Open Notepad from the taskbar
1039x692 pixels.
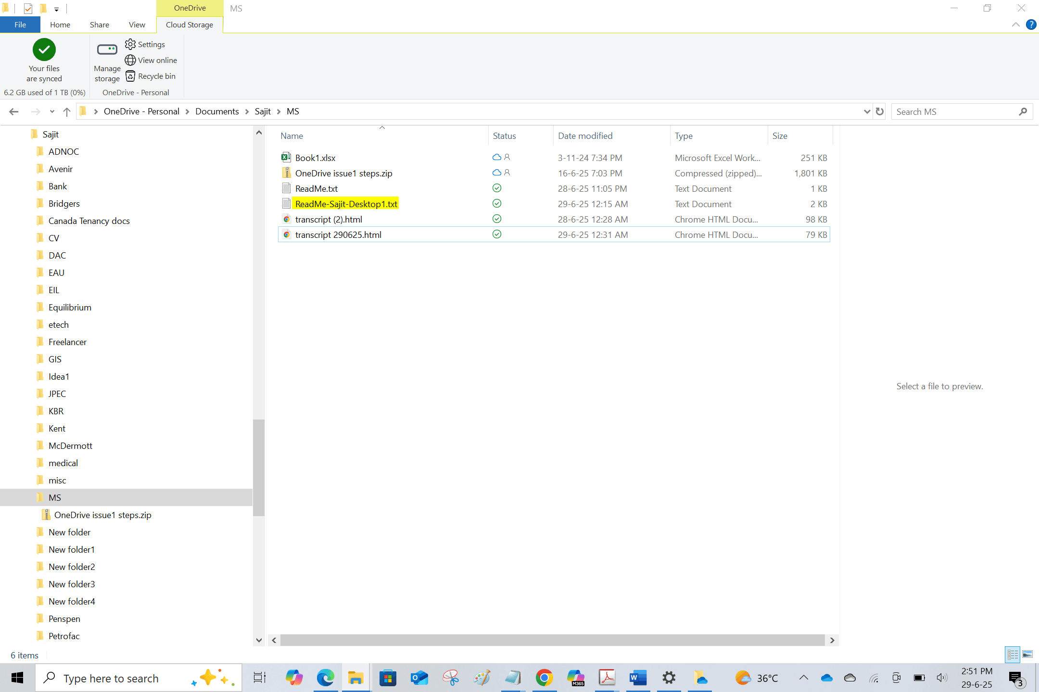coord(513,678)
